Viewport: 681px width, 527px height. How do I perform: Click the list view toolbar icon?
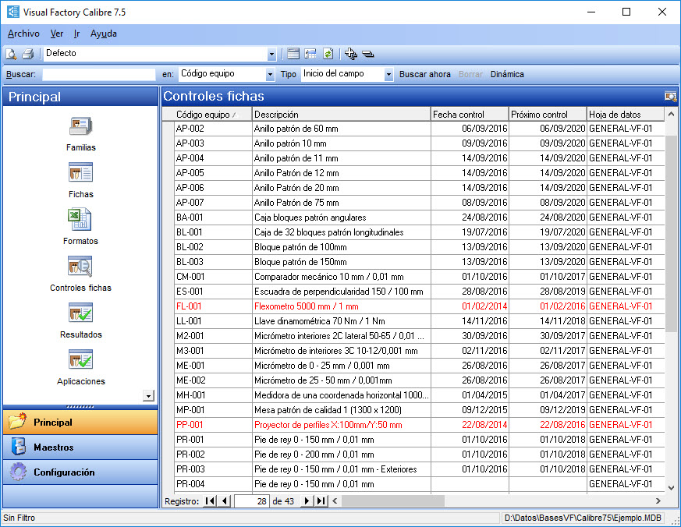click(293, 54)
